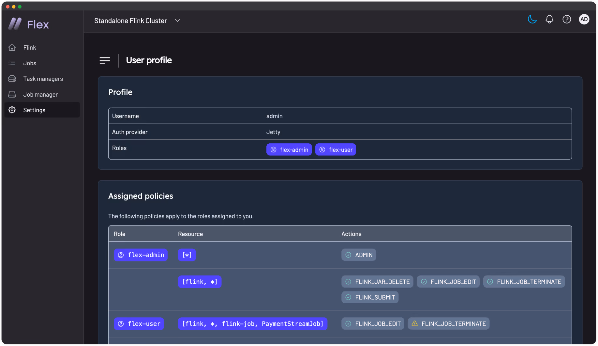Click warning FLINK_JOB_TERMINATE chip for flex-user
This screenshot has height=346, width=598.
click(448, 324)
